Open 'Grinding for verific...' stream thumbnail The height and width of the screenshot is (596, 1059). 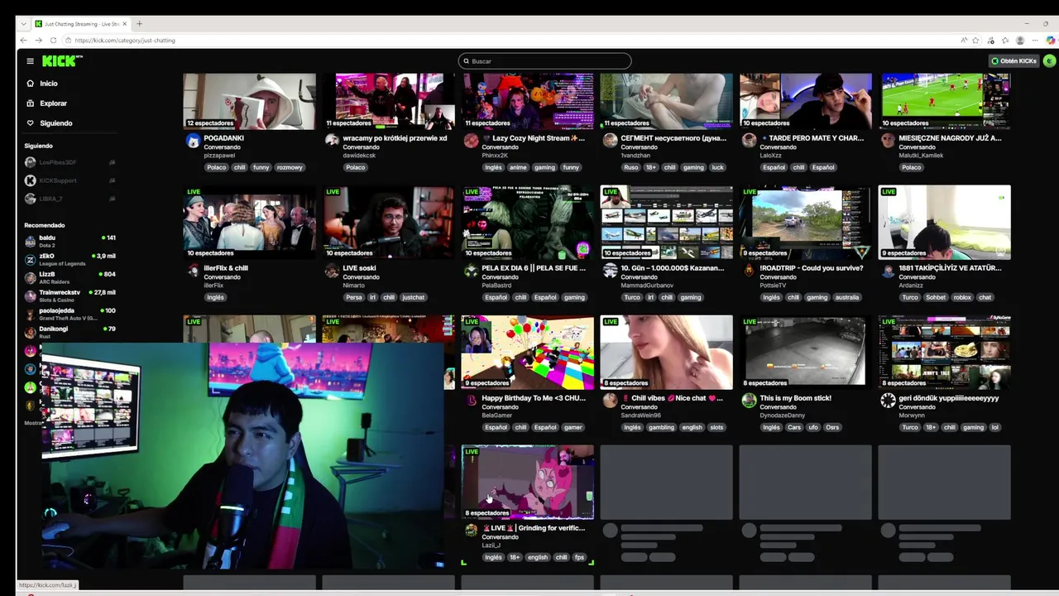[x=527, y=482]
